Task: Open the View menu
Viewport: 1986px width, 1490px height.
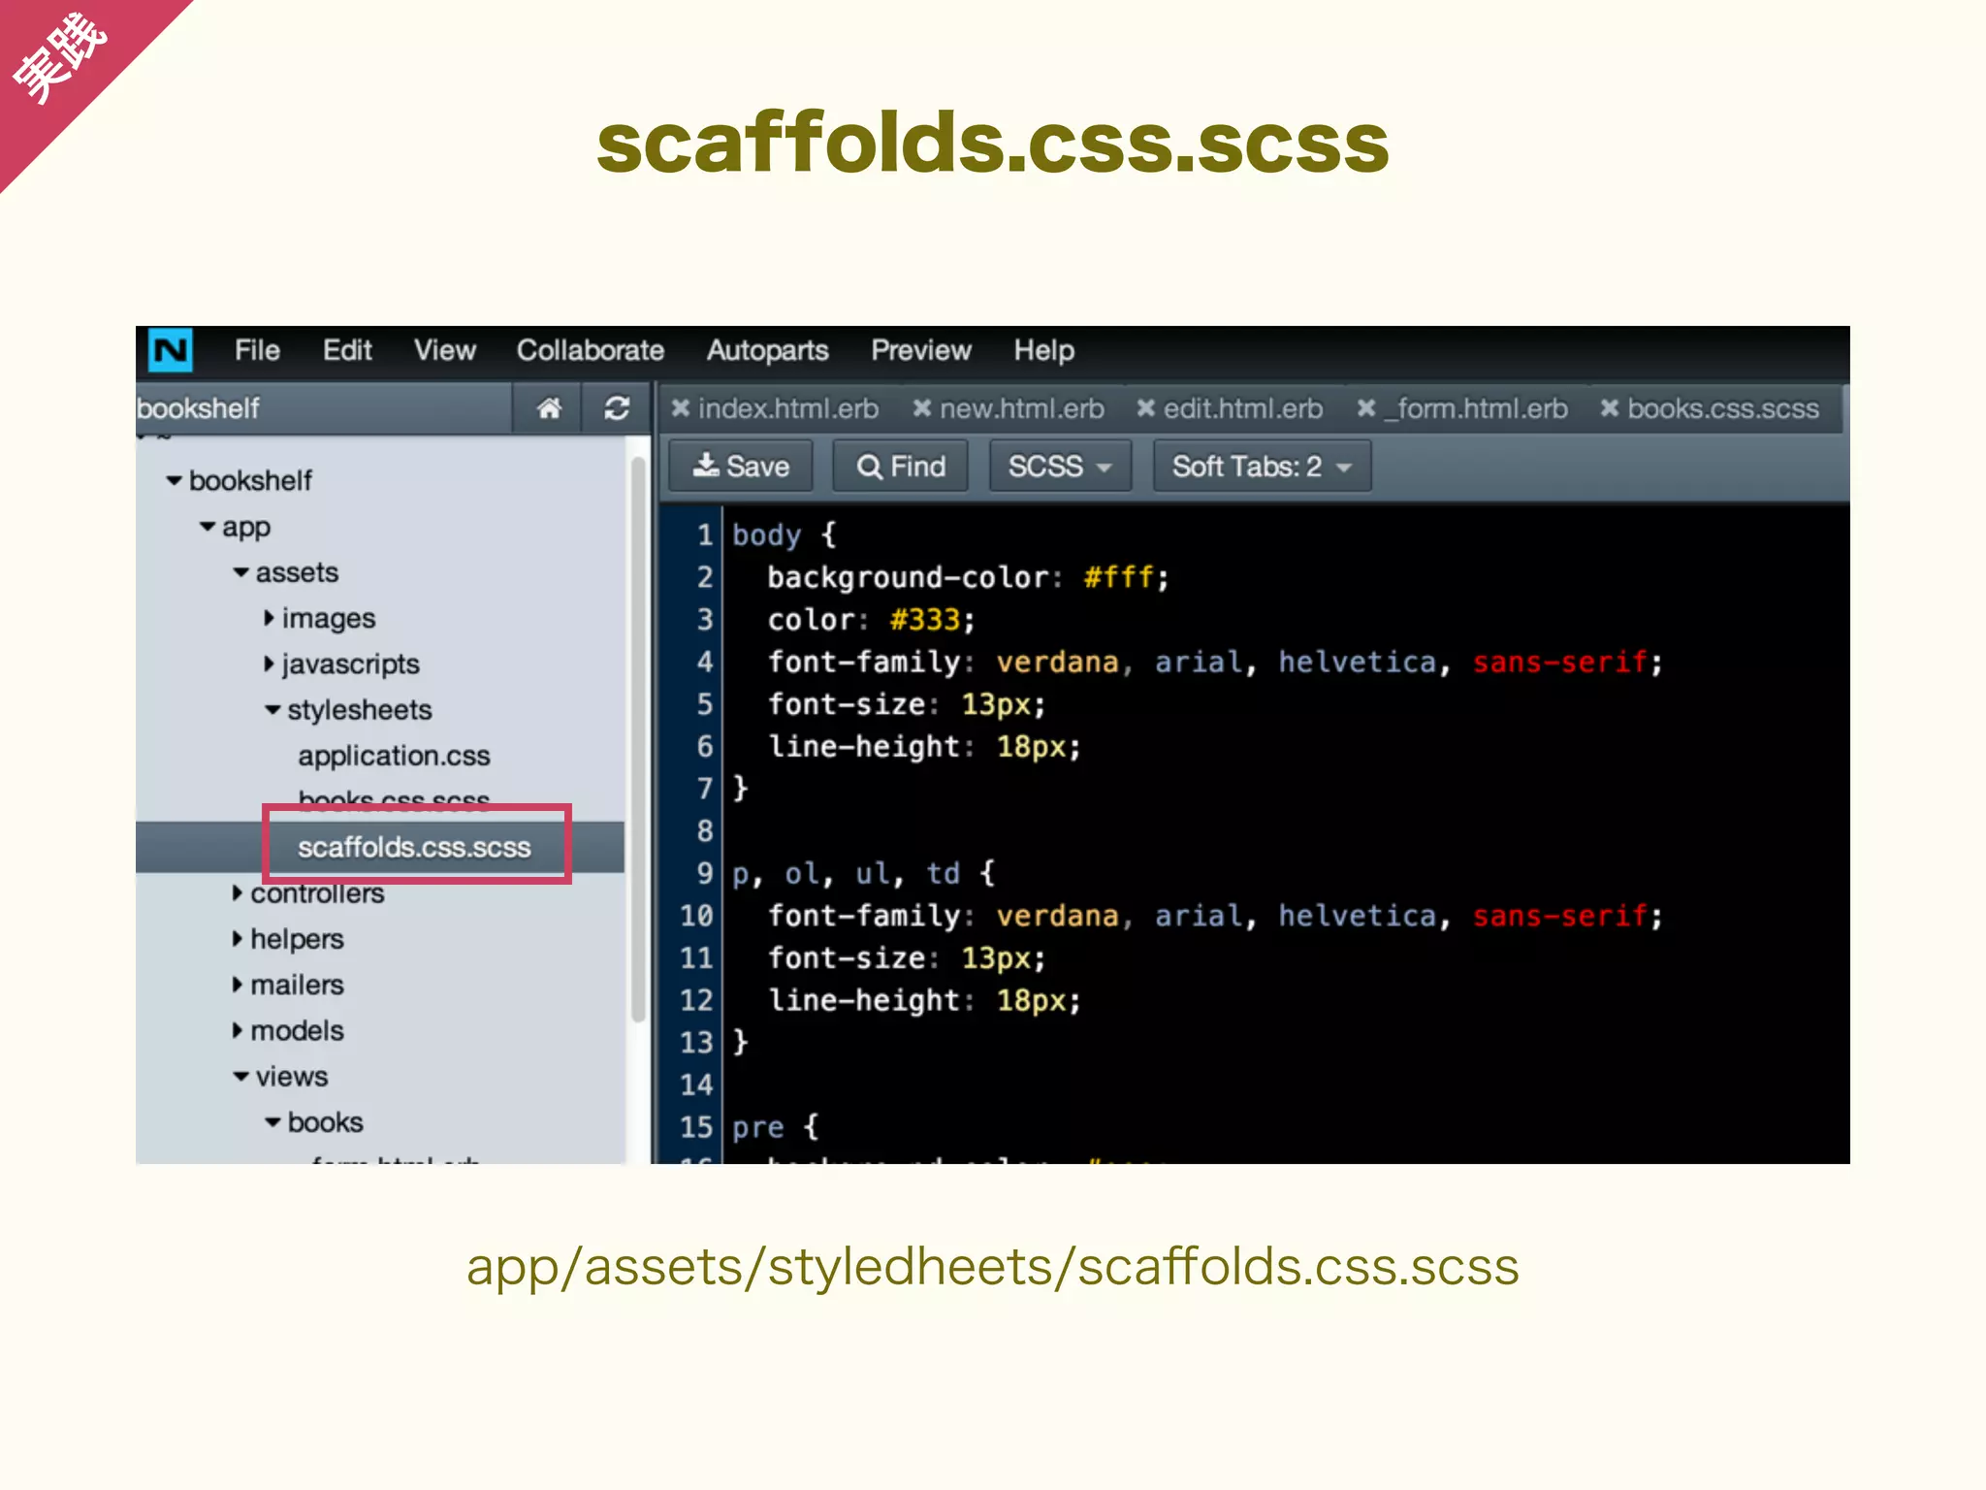Action: (445, 350)
